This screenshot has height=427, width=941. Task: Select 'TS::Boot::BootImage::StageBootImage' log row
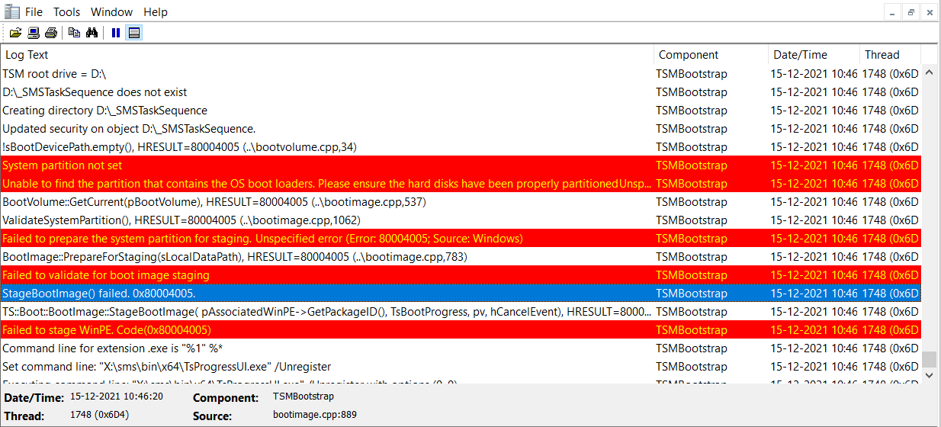461,312
